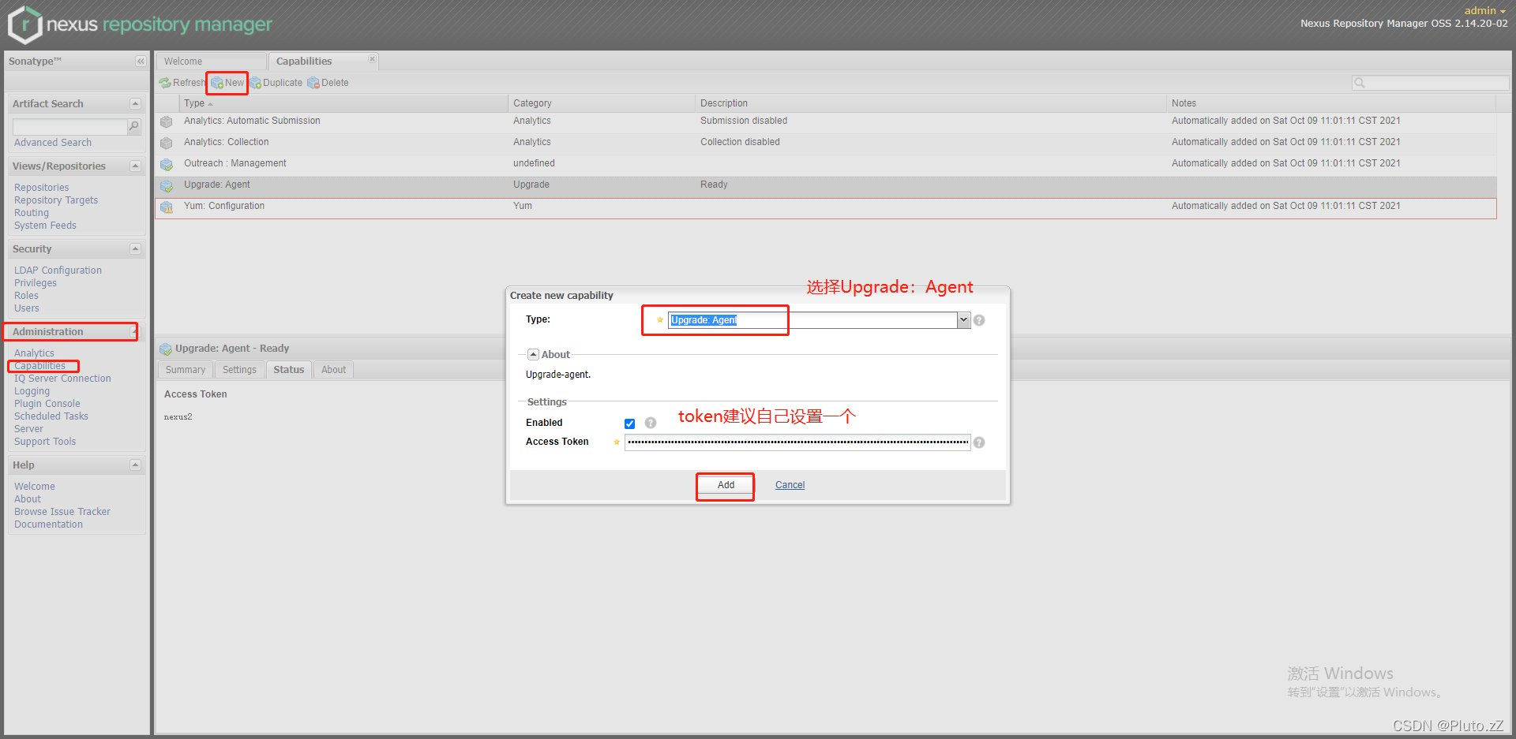1516x739 pixels.
Task: Click icon of Analytics: Collection row
Action: [167, 143]
